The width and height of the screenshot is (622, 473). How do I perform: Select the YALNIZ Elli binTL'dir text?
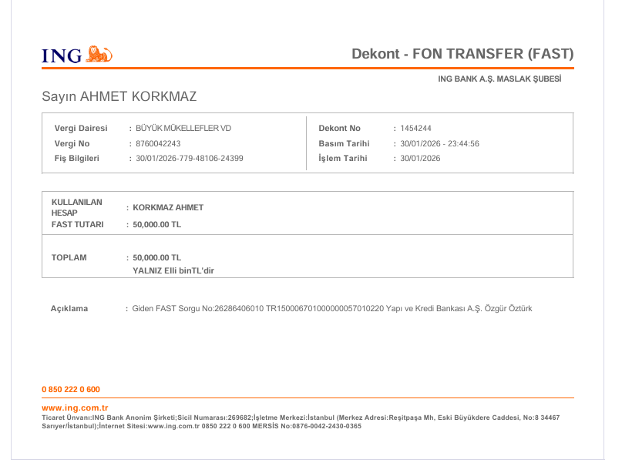click(x=173, y=271)
